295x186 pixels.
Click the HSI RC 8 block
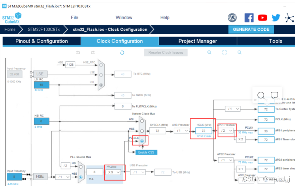coord(41,121)
